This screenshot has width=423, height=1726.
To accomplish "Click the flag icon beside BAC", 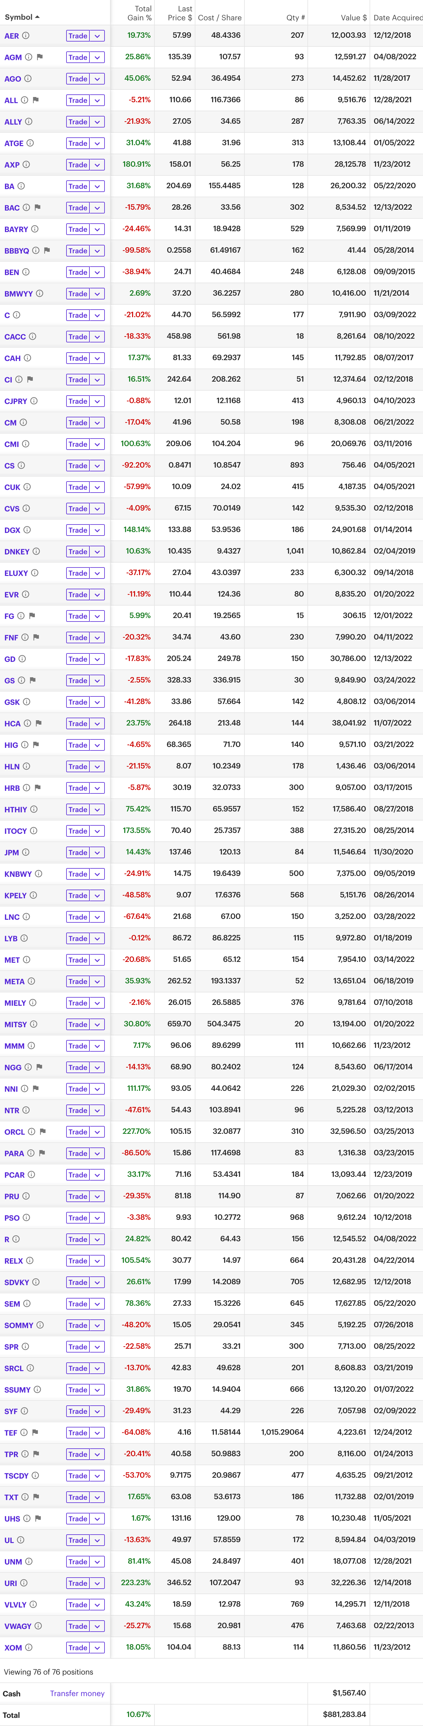I will pos(37,207).
